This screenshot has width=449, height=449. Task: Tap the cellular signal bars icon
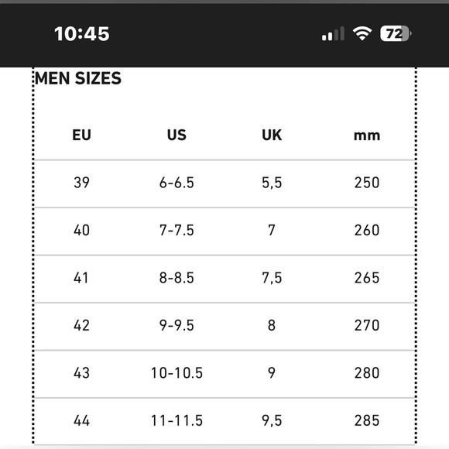click(333, 33)
